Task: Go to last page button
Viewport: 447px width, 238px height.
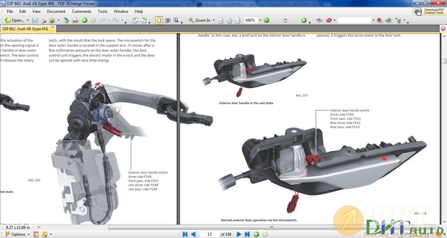Action: (247, 234)
